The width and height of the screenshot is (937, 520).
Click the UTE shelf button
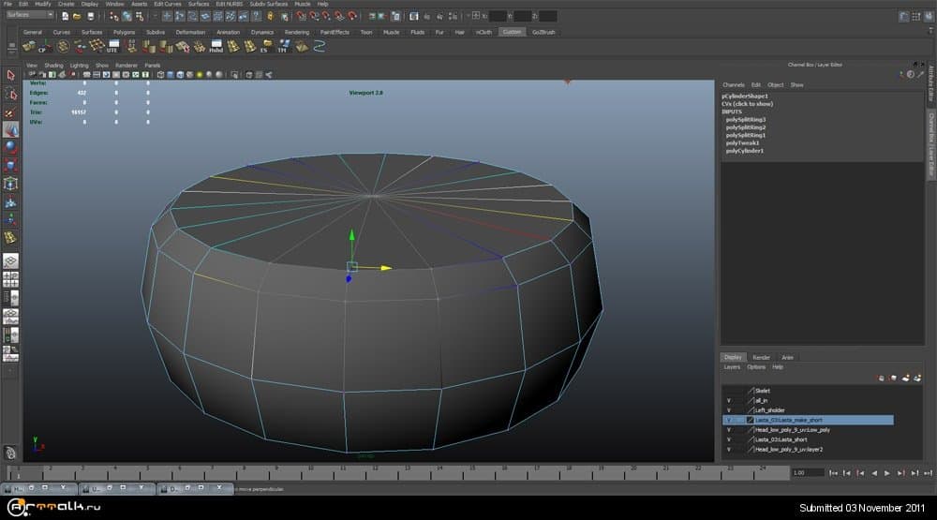(112, 47)
